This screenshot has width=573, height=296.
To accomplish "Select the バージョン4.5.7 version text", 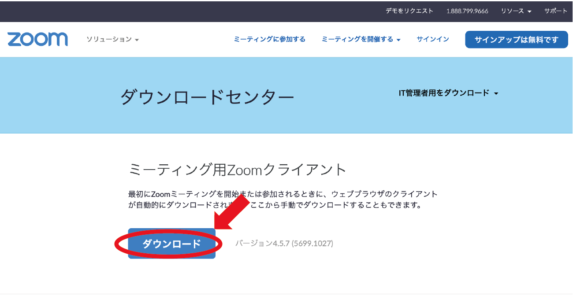I will click(285, 243).
